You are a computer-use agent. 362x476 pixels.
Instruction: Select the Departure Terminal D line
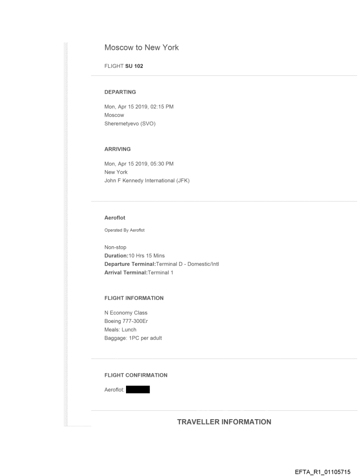(x=161, y=264)
